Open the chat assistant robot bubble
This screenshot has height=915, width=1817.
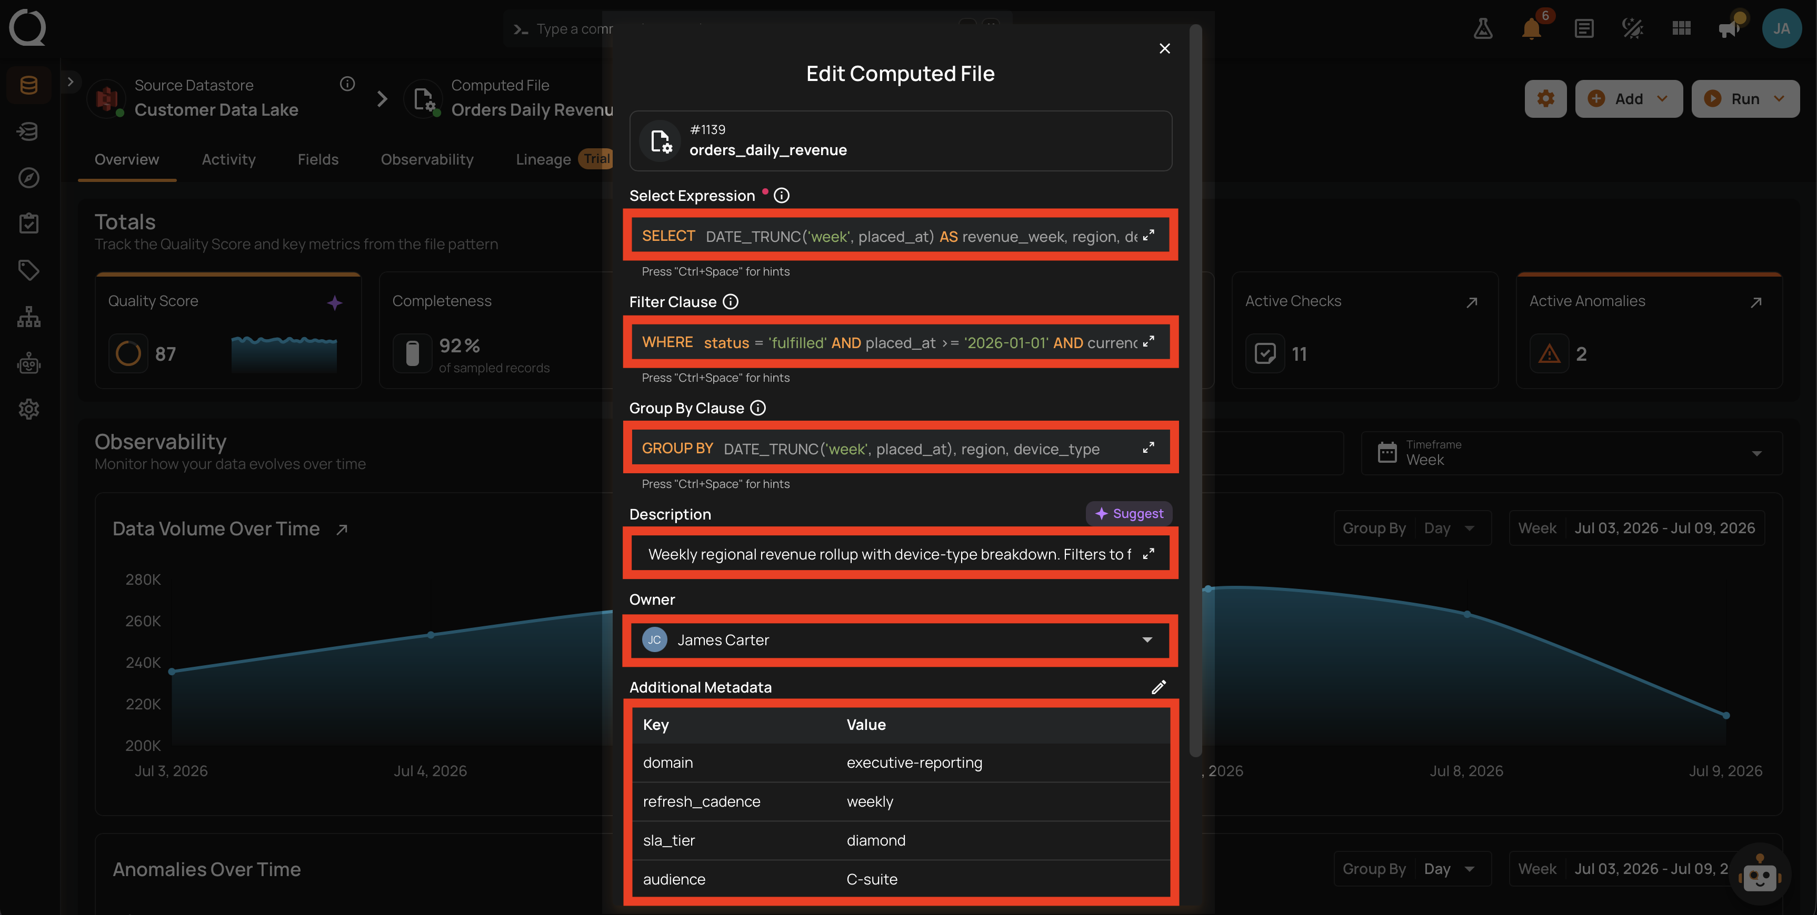point(1760,874)
